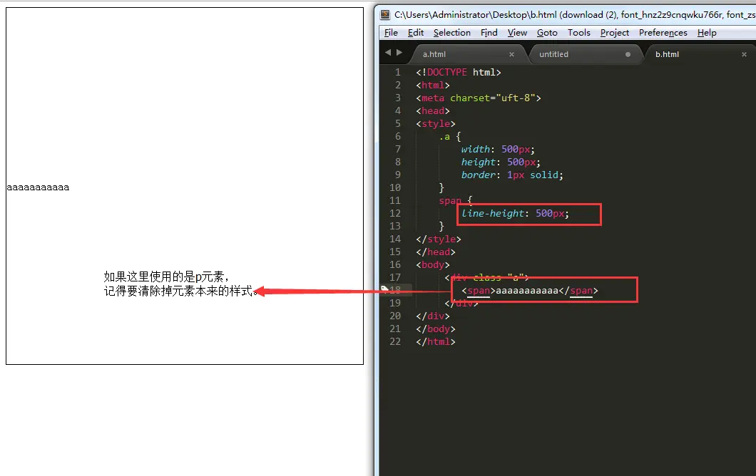Click line number 22 in the gutter
This screenshot has height=476, width=756.
pos(395,341)
